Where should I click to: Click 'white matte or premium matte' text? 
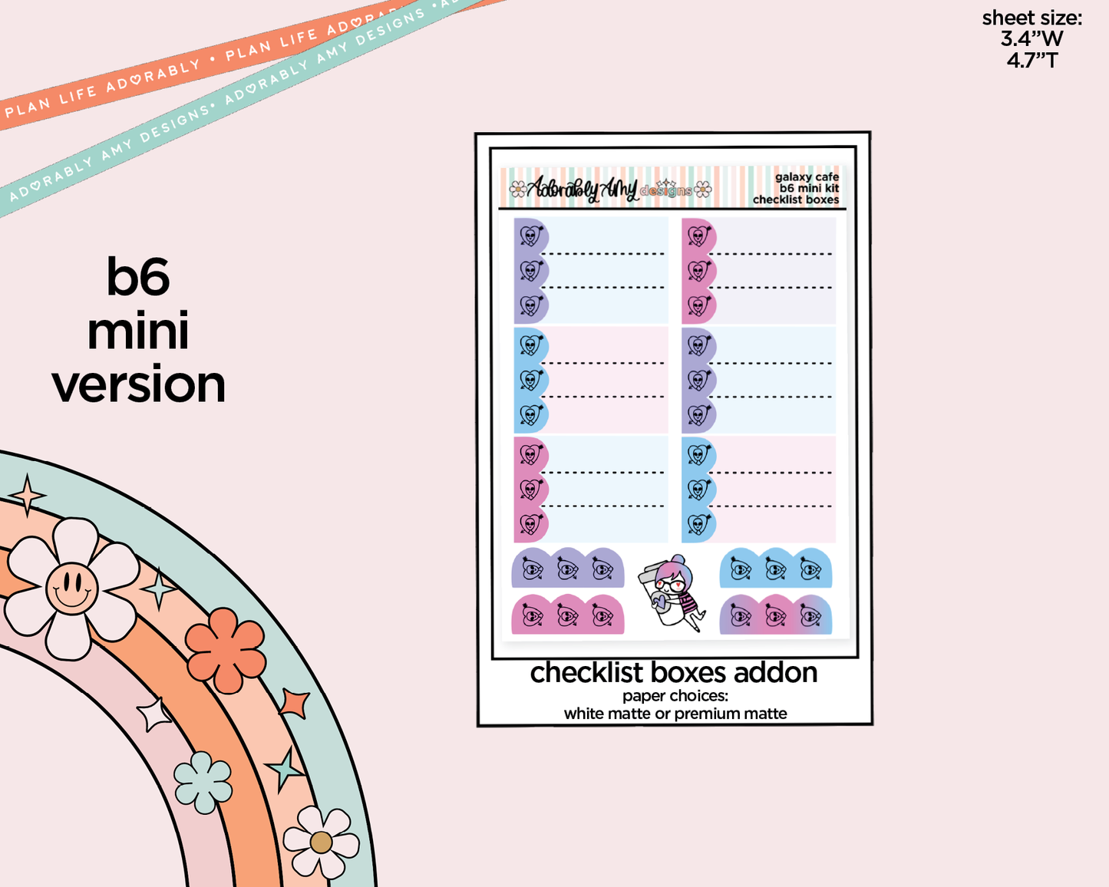675,714
